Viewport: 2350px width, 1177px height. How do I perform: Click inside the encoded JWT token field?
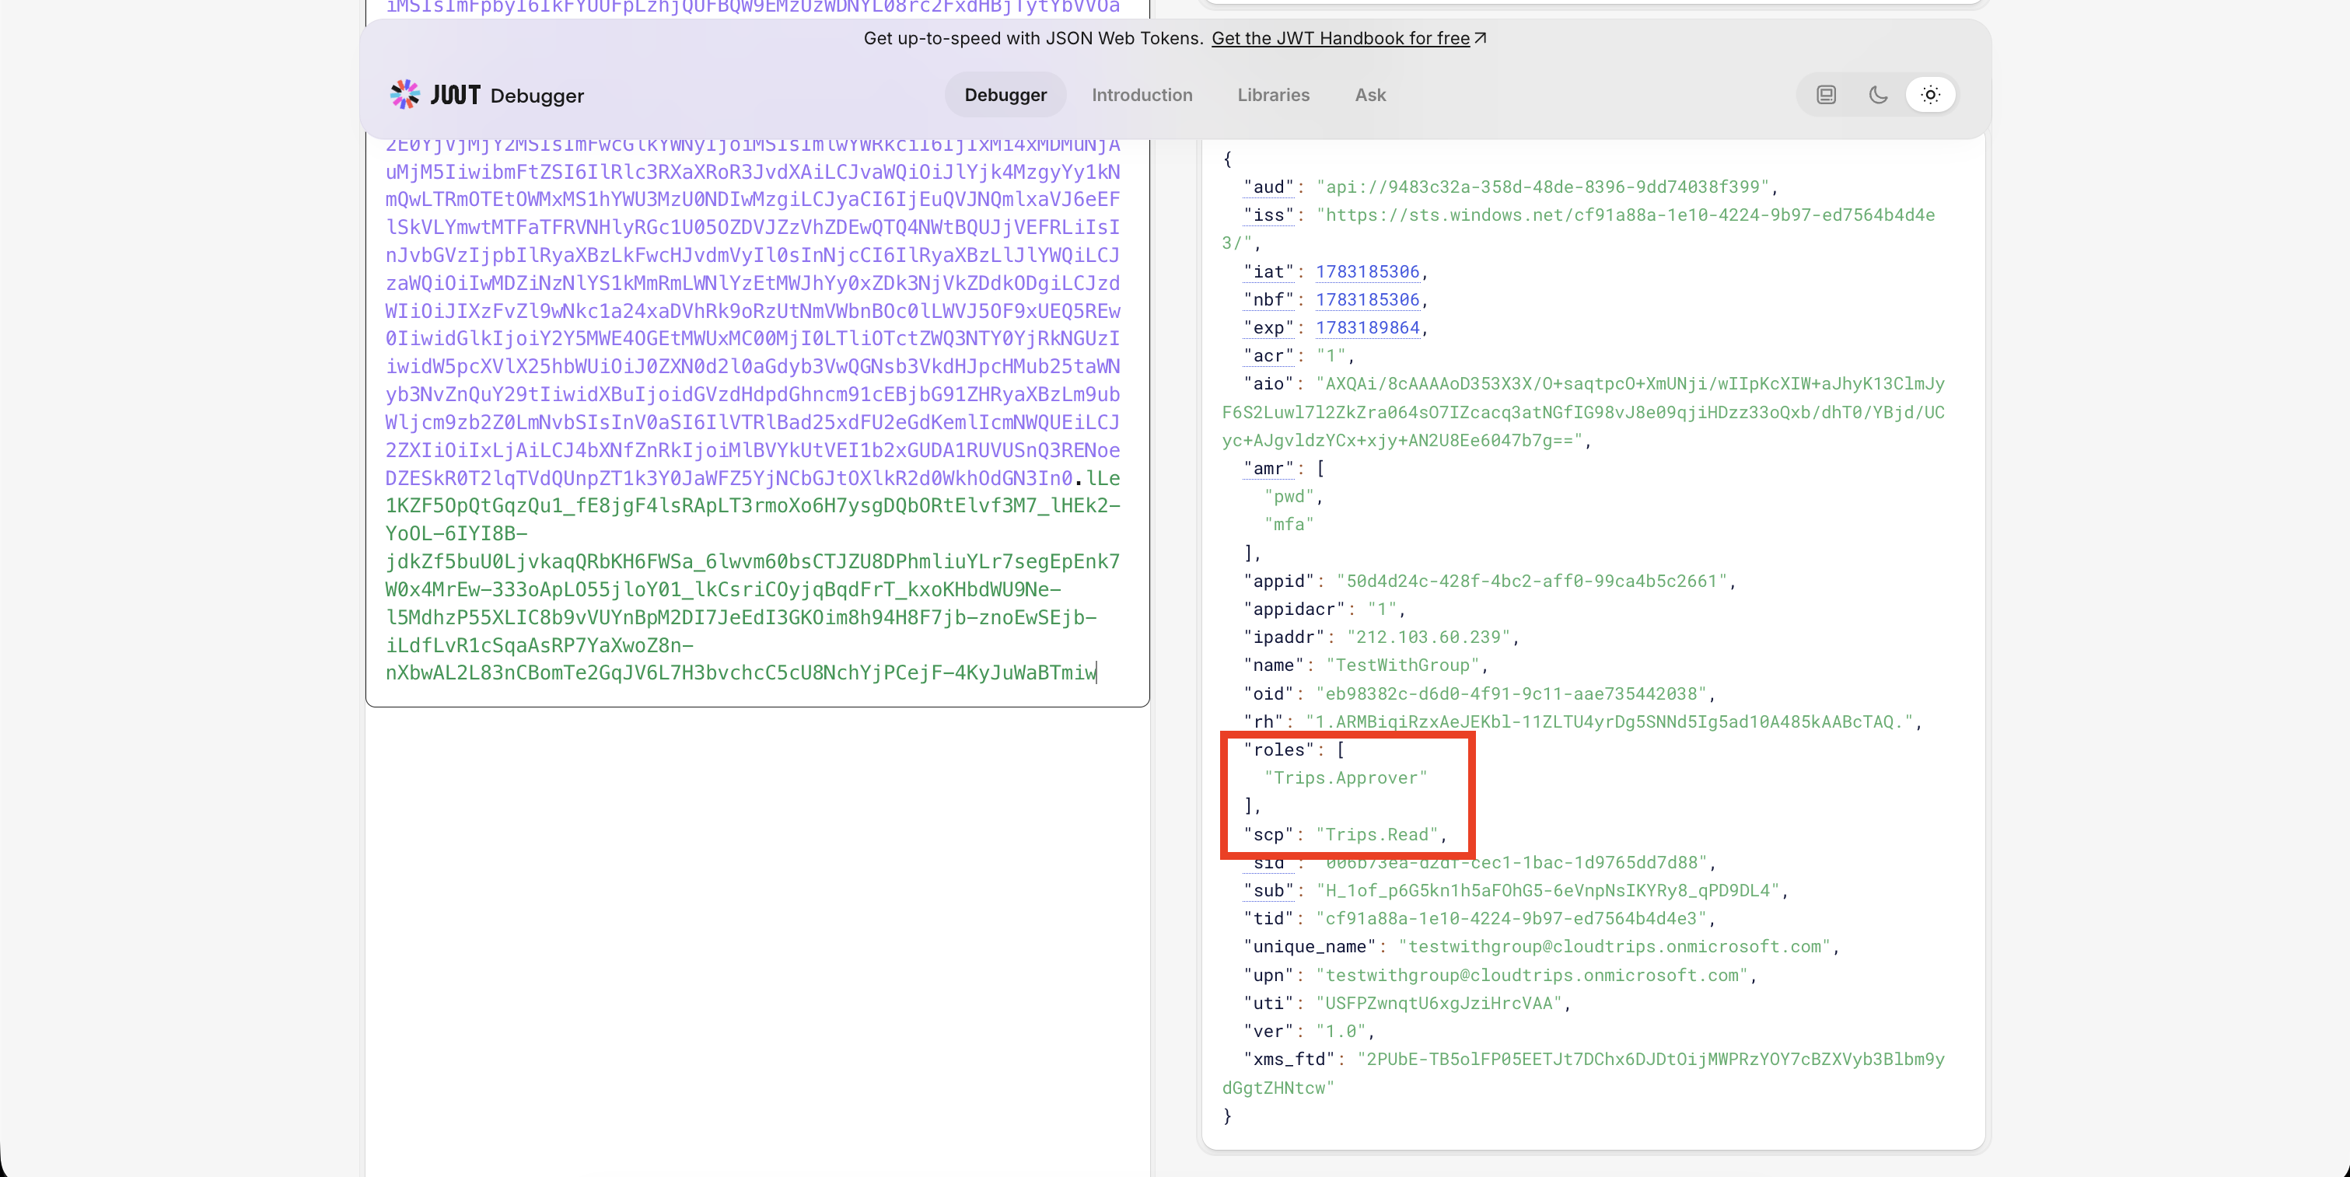coord(757,410)
